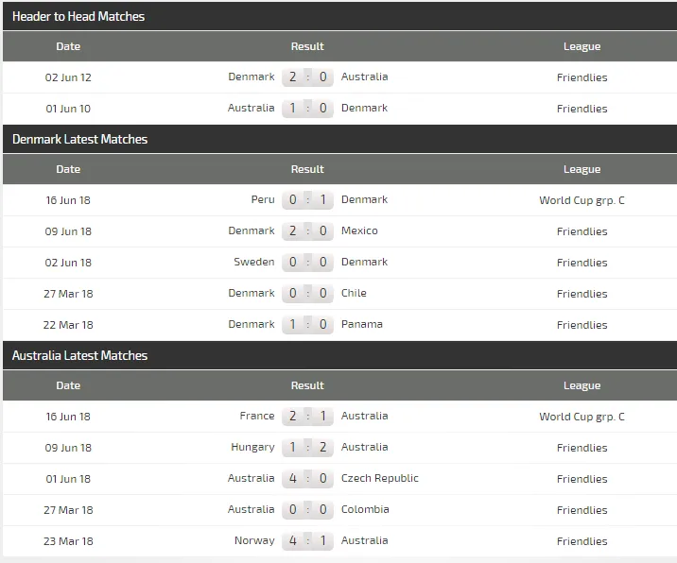The image size is (677, 563).
Task: Click the Hungary team name
Action: click(x=252, y=448)
